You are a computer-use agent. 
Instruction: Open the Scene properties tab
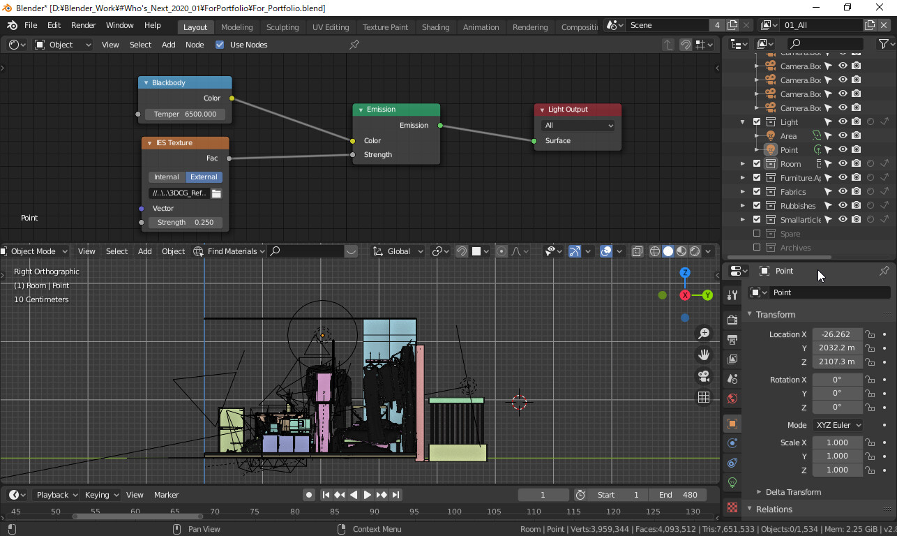pos(732,379)
